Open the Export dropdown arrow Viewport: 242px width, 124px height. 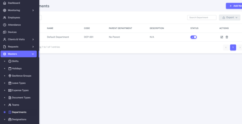[x=236, y=18]
